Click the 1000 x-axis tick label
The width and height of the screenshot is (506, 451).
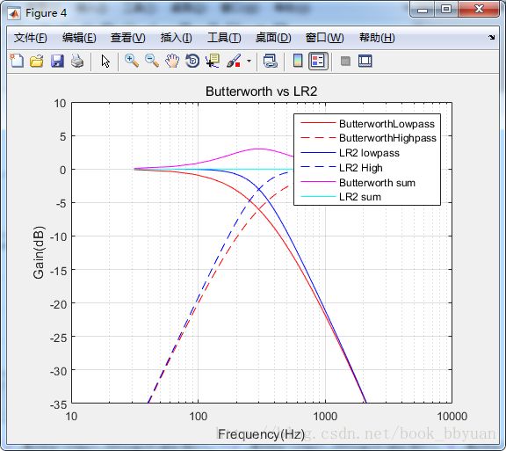coord(325,416)
